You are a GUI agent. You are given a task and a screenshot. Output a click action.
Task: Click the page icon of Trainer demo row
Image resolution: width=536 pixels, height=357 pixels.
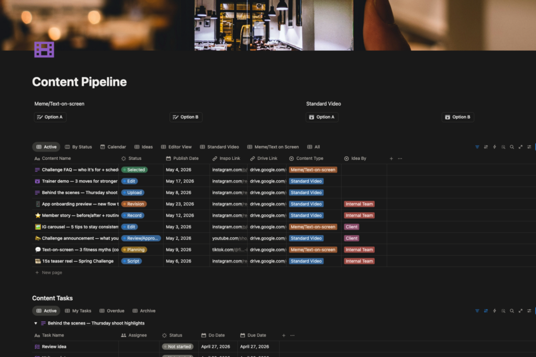coord(38,181)
